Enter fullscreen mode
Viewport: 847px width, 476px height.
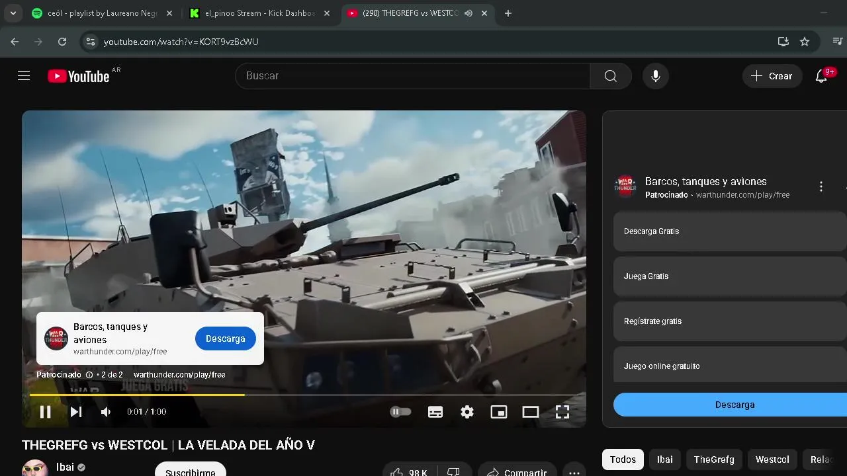point(562,412)
